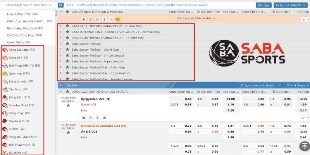Click the list icon under Qatar U23 match
Image resolution: width=310 pixels, height=155 pixels.
pyautogui.click(x=91, y=118)
